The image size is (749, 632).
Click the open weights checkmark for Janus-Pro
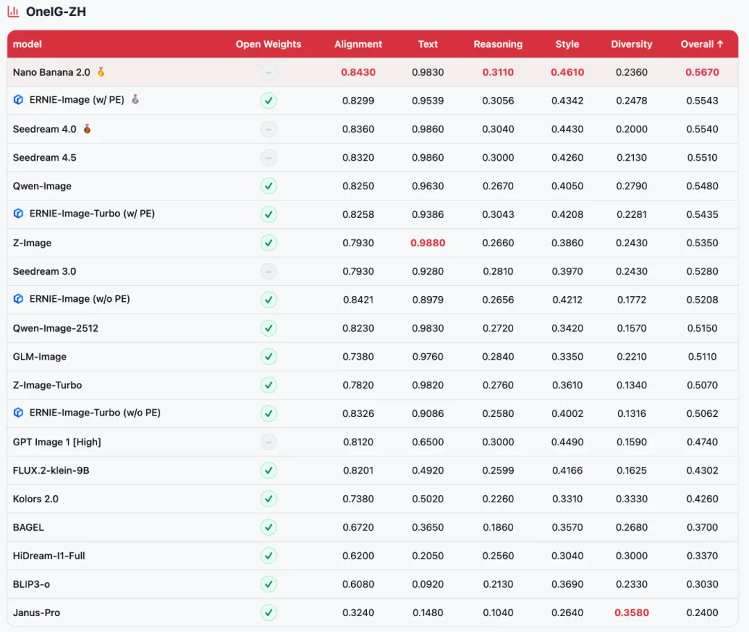tap(268, 613)
